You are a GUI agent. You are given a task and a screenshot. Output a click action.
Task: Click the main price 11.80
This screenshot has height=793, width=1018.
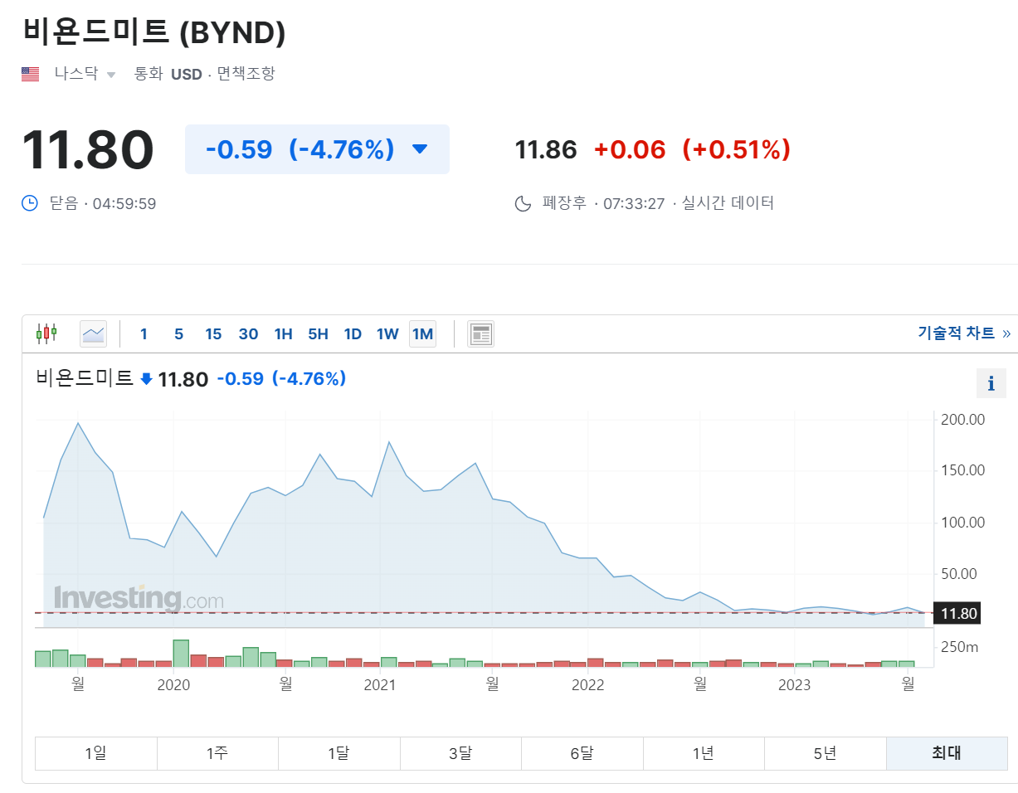(88, 150)
